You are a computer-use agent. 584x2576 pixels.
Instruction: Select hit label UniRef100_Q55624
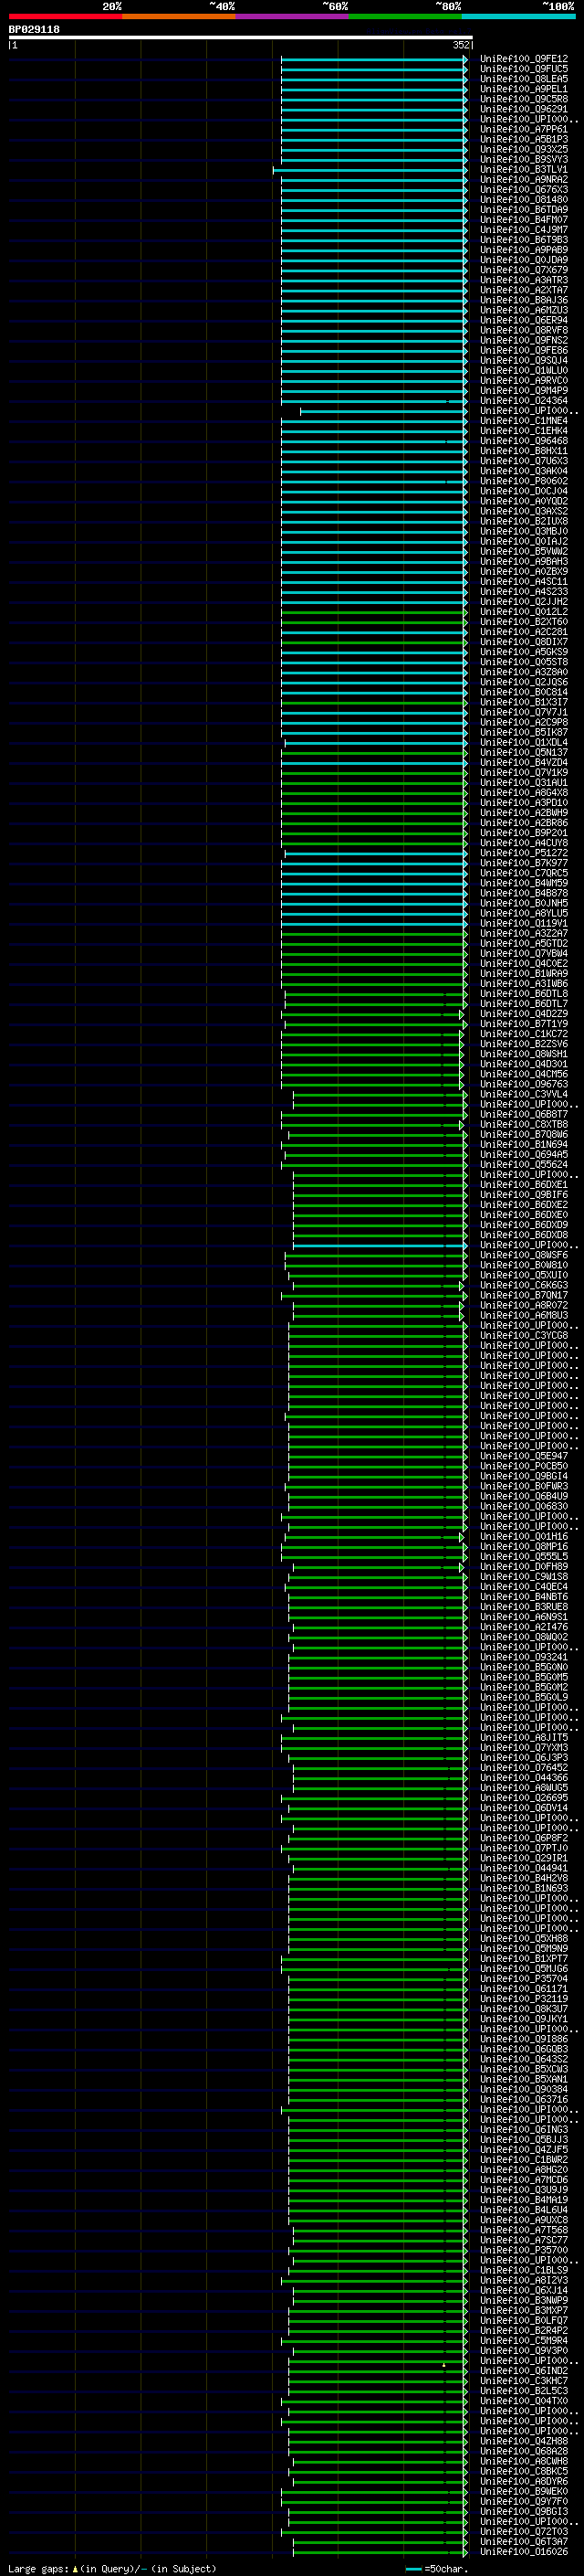tap(524, 1165)
